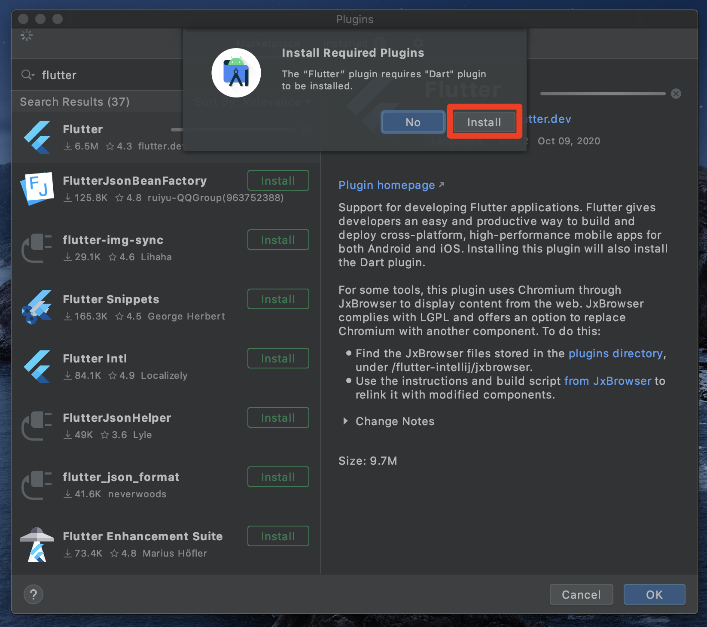707x627 pixels.
Task: Cancel the Flutter download with the X icon
Action: point(676,94)
